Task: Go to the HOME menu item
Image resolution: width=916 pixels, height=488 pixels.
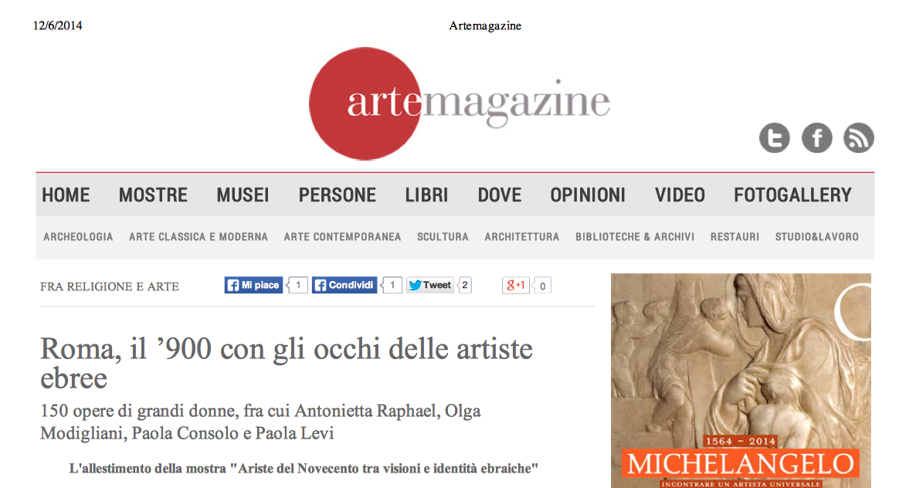Action: (x=66, y=195)
